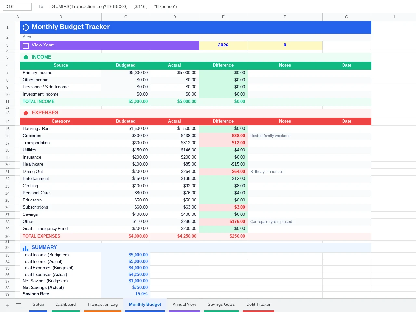Click the Groceries difference $38.00 cell
This screenshot has width=416, height=312.
(x=223, y=136)
